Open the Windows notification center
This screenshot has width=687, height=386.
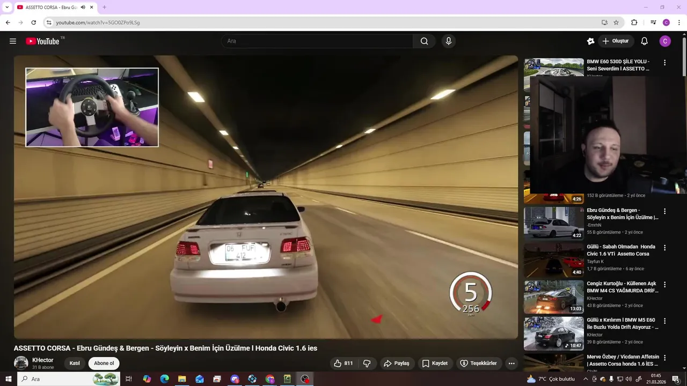675,379
